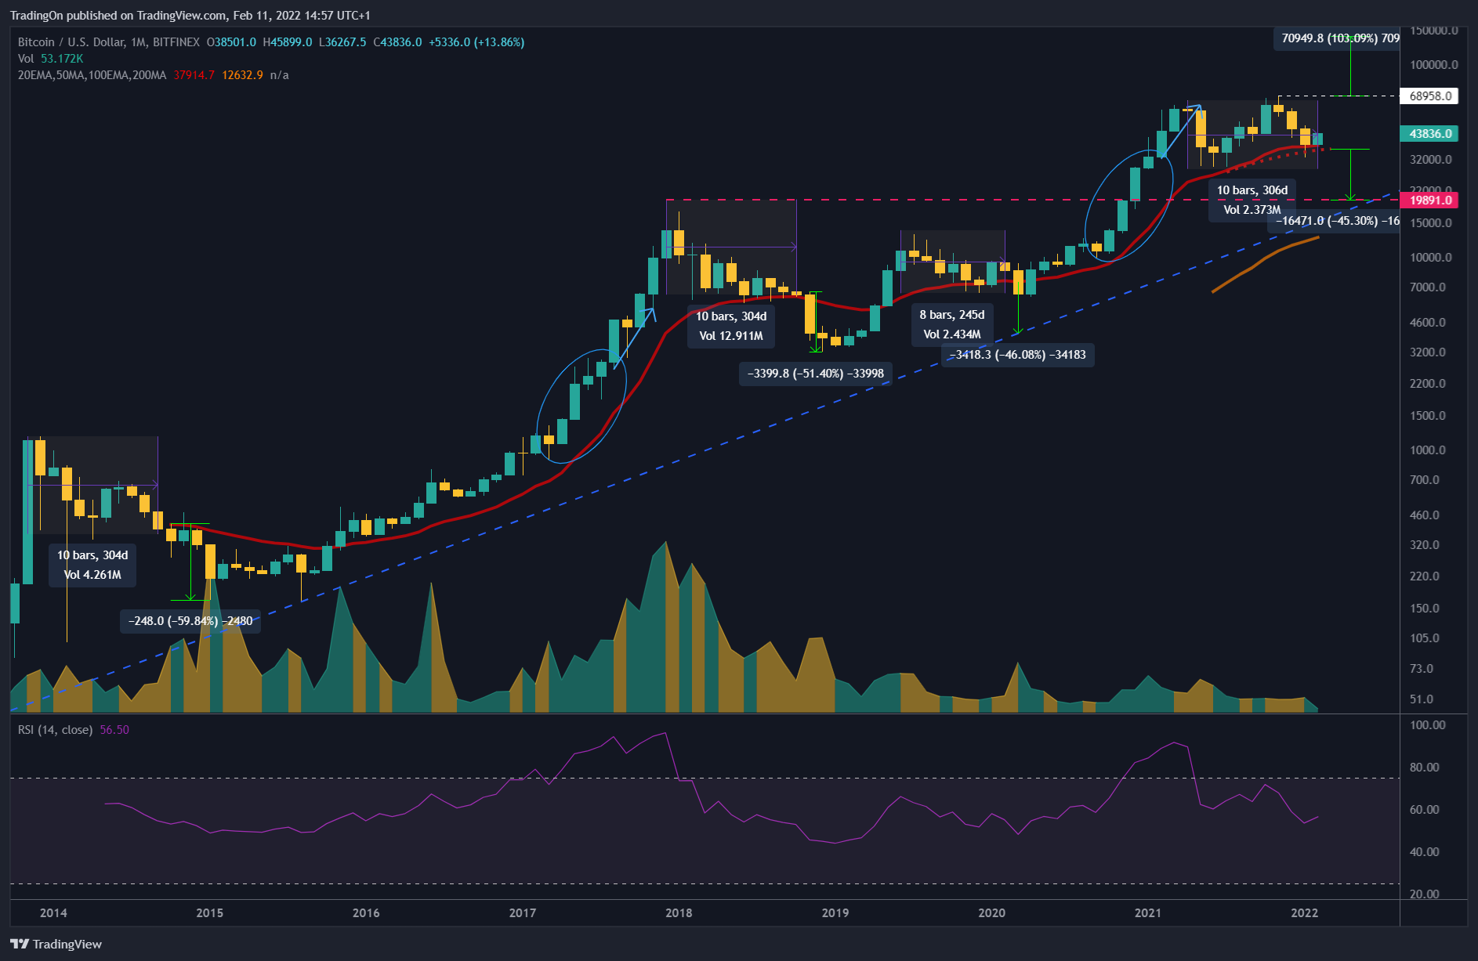Click the 2019 label on time axis
This screenshot has height=961, width=1478.
point(835,912)
